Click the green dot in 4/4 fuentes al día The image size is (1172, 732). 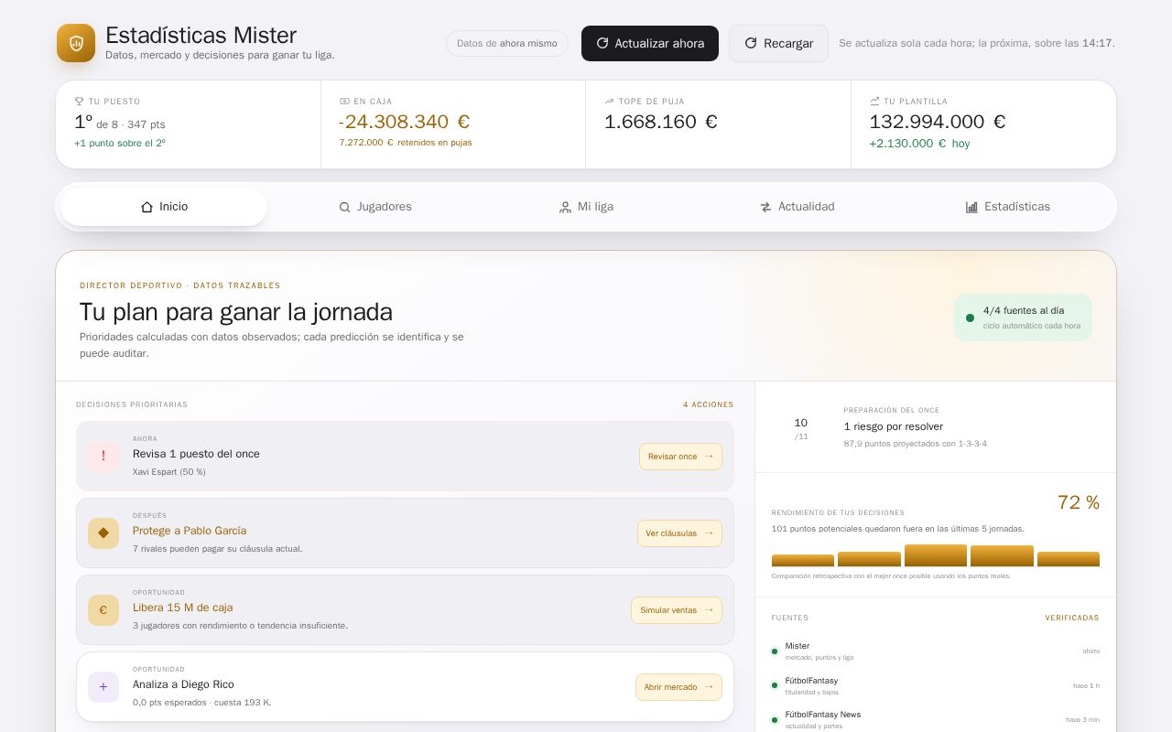pyautogui.click(x=970, y=318)
